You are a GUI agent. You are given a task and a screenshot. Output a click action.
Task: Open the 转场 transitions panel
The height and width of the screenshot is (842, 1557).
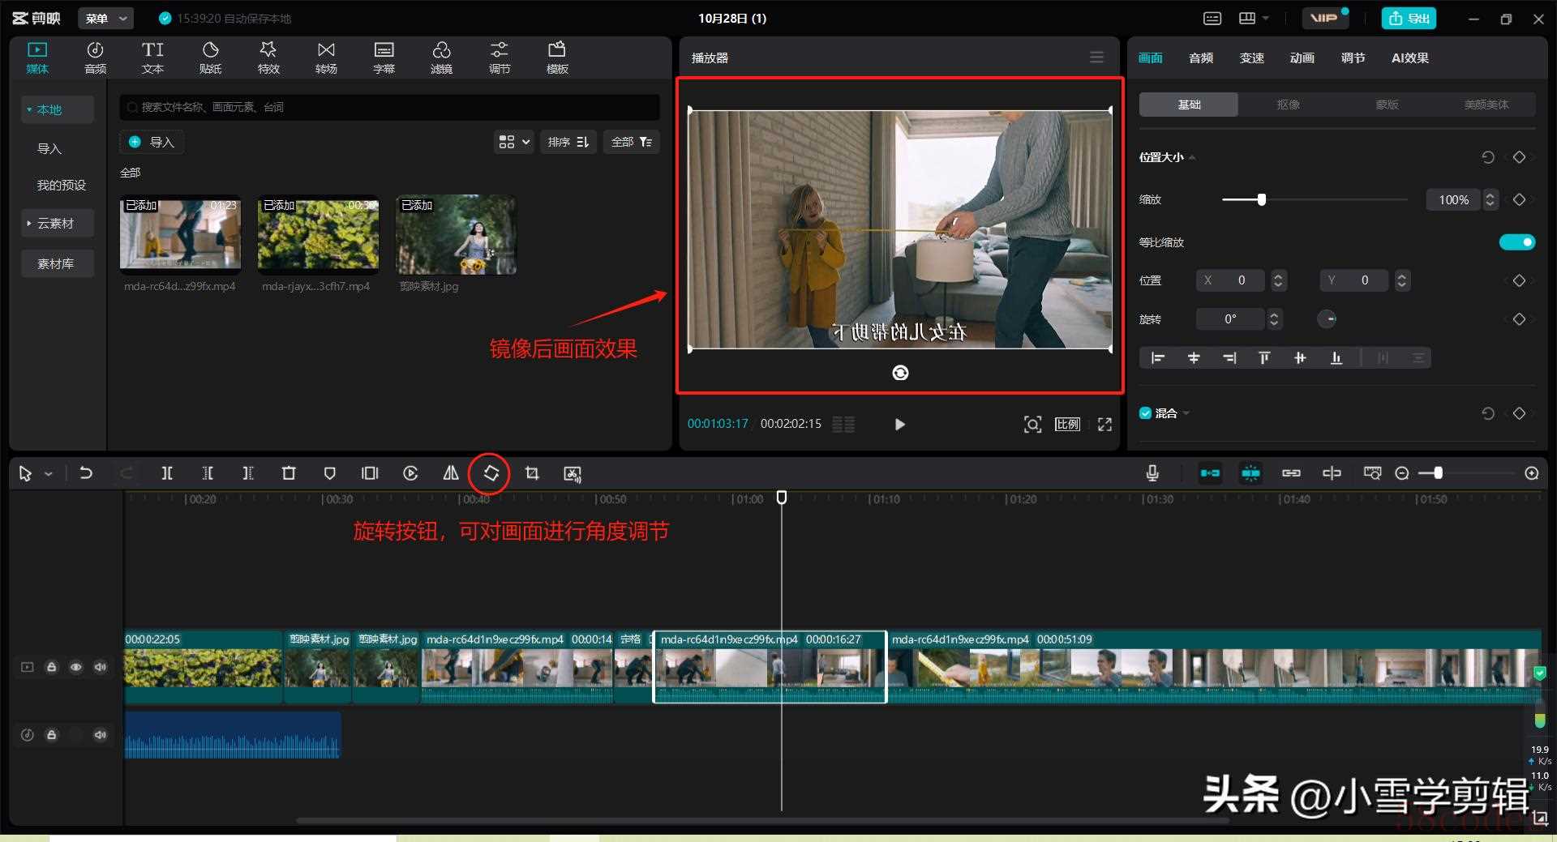coord(326,58)
